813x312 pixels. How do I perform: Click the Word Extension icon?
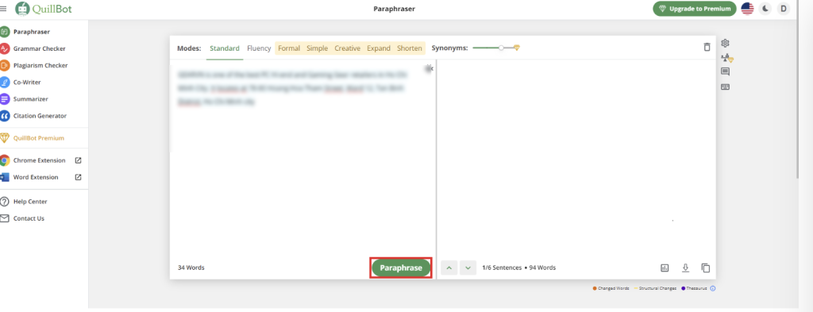pos(5,177)
